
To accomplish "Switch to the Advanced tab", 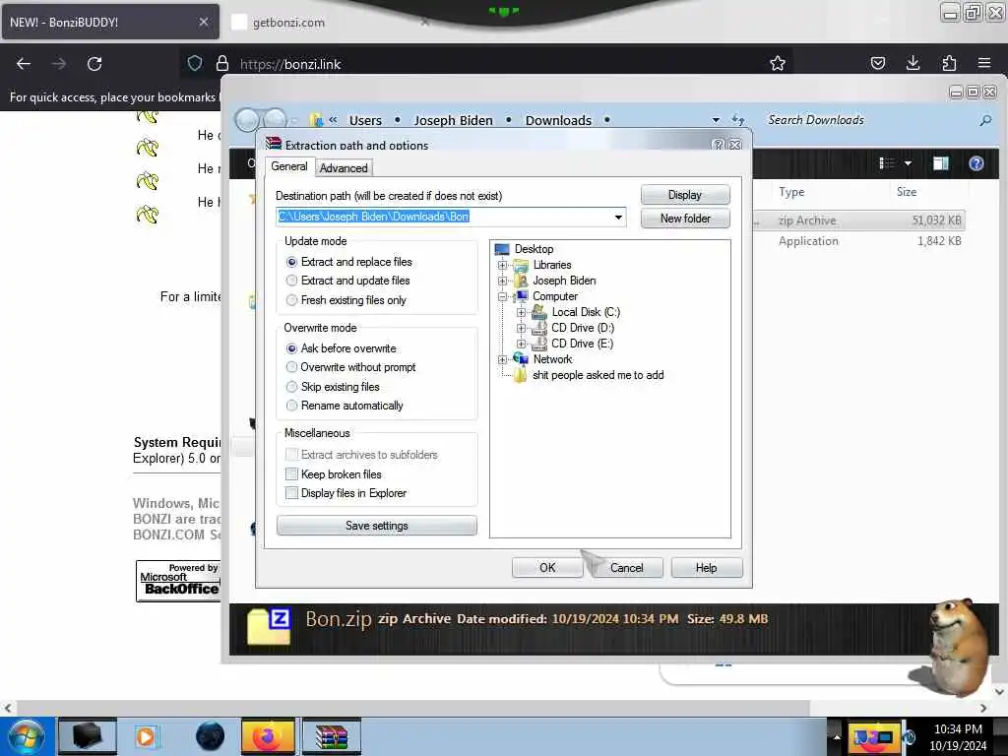I will point(344,167).
